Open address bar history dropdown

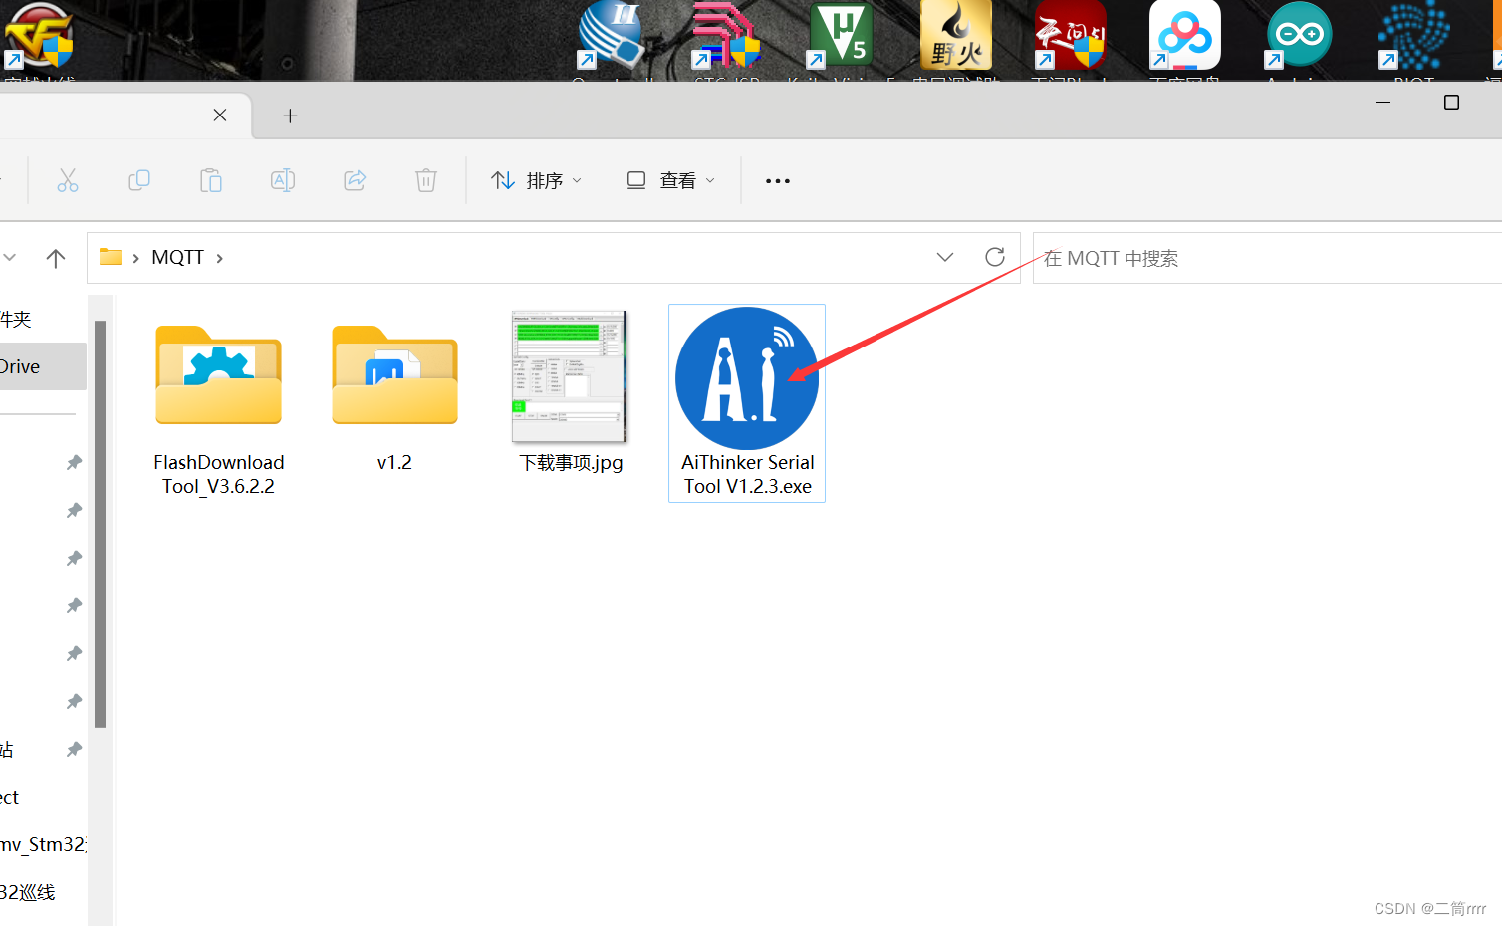coord(945,257)
